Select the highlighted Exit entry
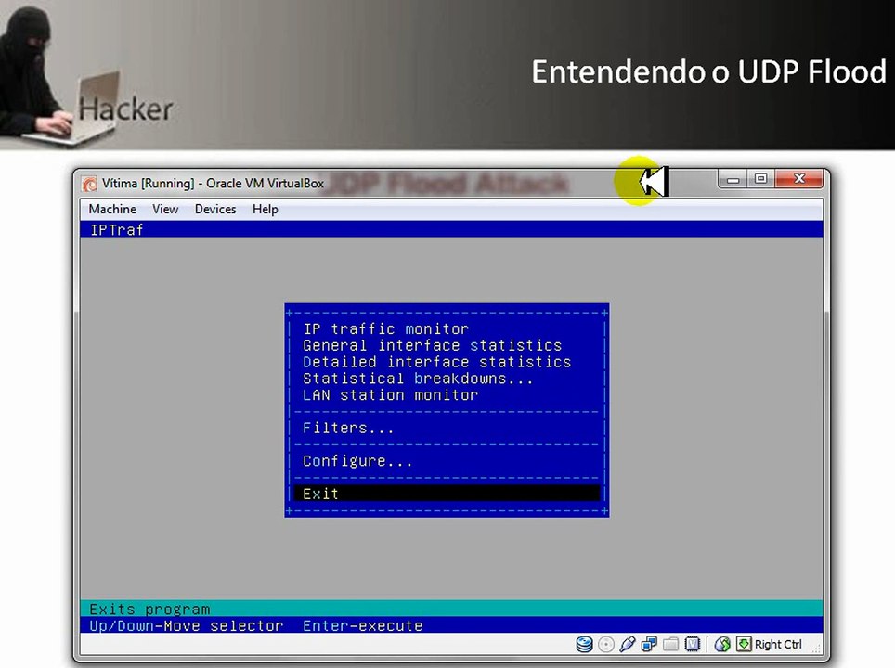895x668 pixels. (x=447, y=494)
